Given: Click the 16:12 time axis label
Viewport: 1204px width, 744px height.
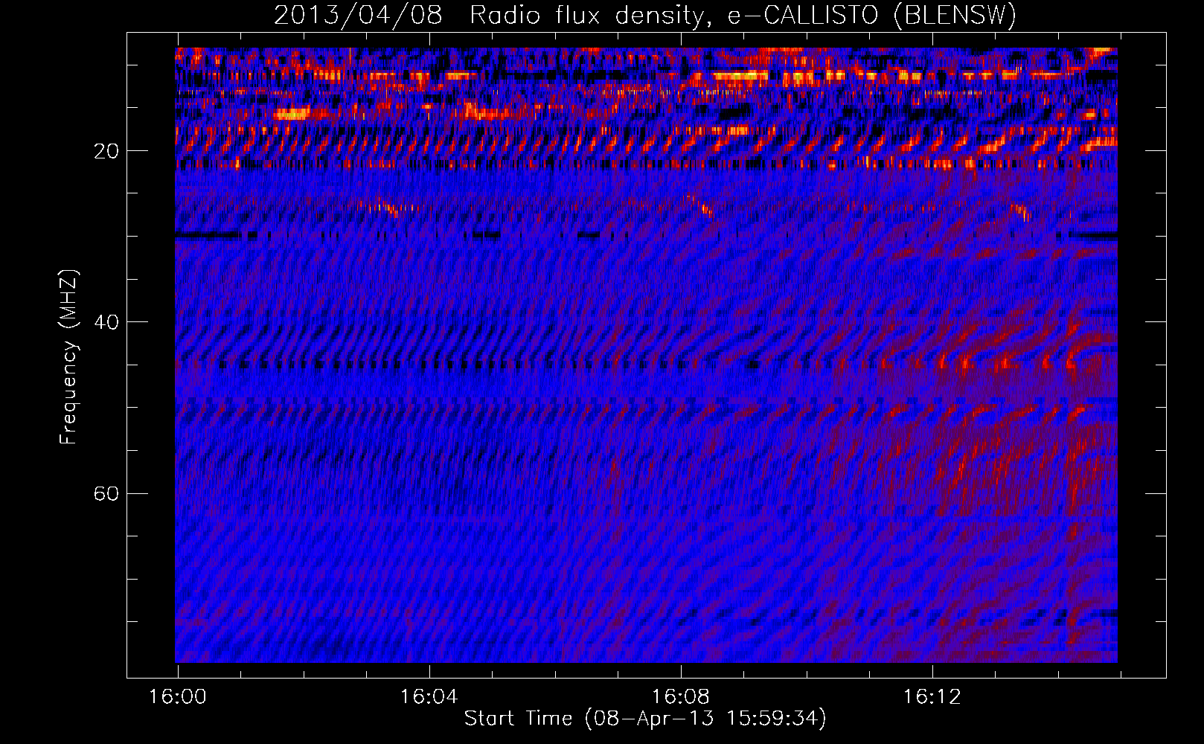Looking at the screenshot, I should (x=932, y=697).
